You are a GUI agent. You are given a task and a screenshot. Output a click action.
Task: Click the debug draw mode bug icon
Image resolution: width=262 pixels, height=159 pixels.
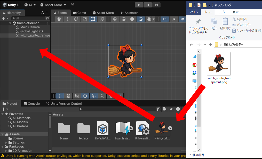pyautogui.click(x=149, y=19)
